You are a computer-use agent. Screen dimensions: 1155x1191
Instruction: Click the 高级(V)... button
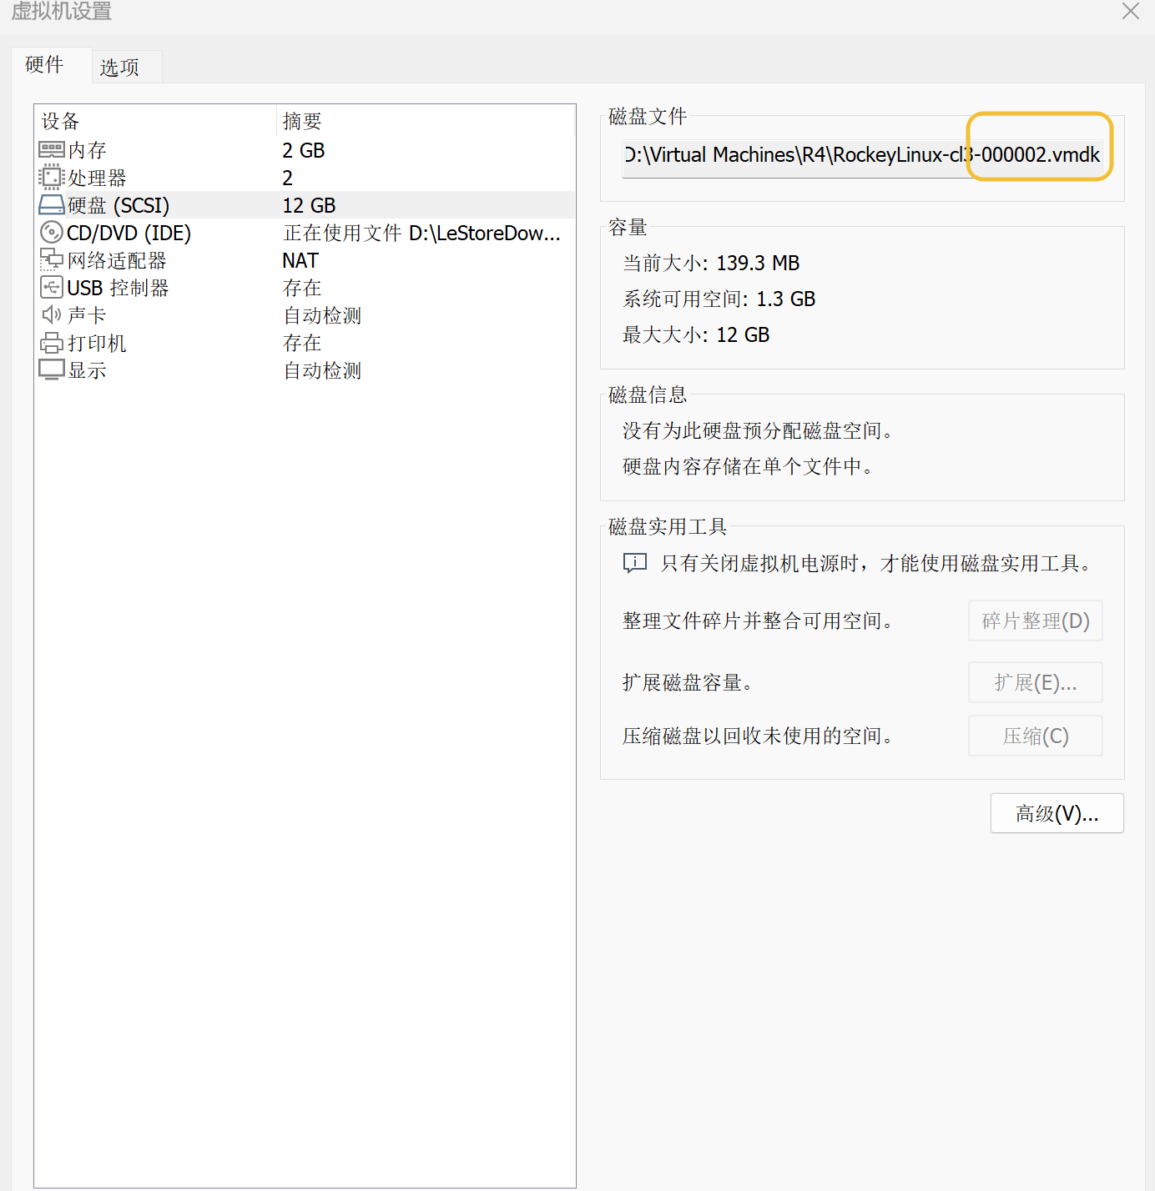[x=1057, y=813]
